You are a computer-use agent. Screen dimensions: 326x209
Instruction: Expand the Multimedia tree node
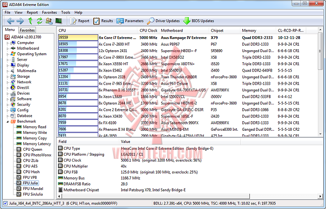point(8,71)
